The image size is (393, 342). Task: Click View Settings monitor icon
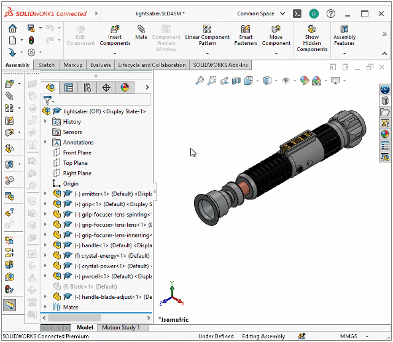click(335, 81)
